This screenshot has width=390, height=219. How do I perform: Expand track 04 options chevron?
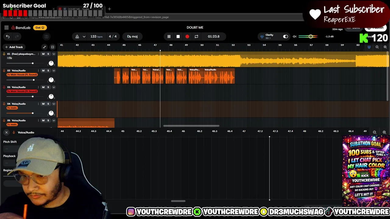(54, 104)
